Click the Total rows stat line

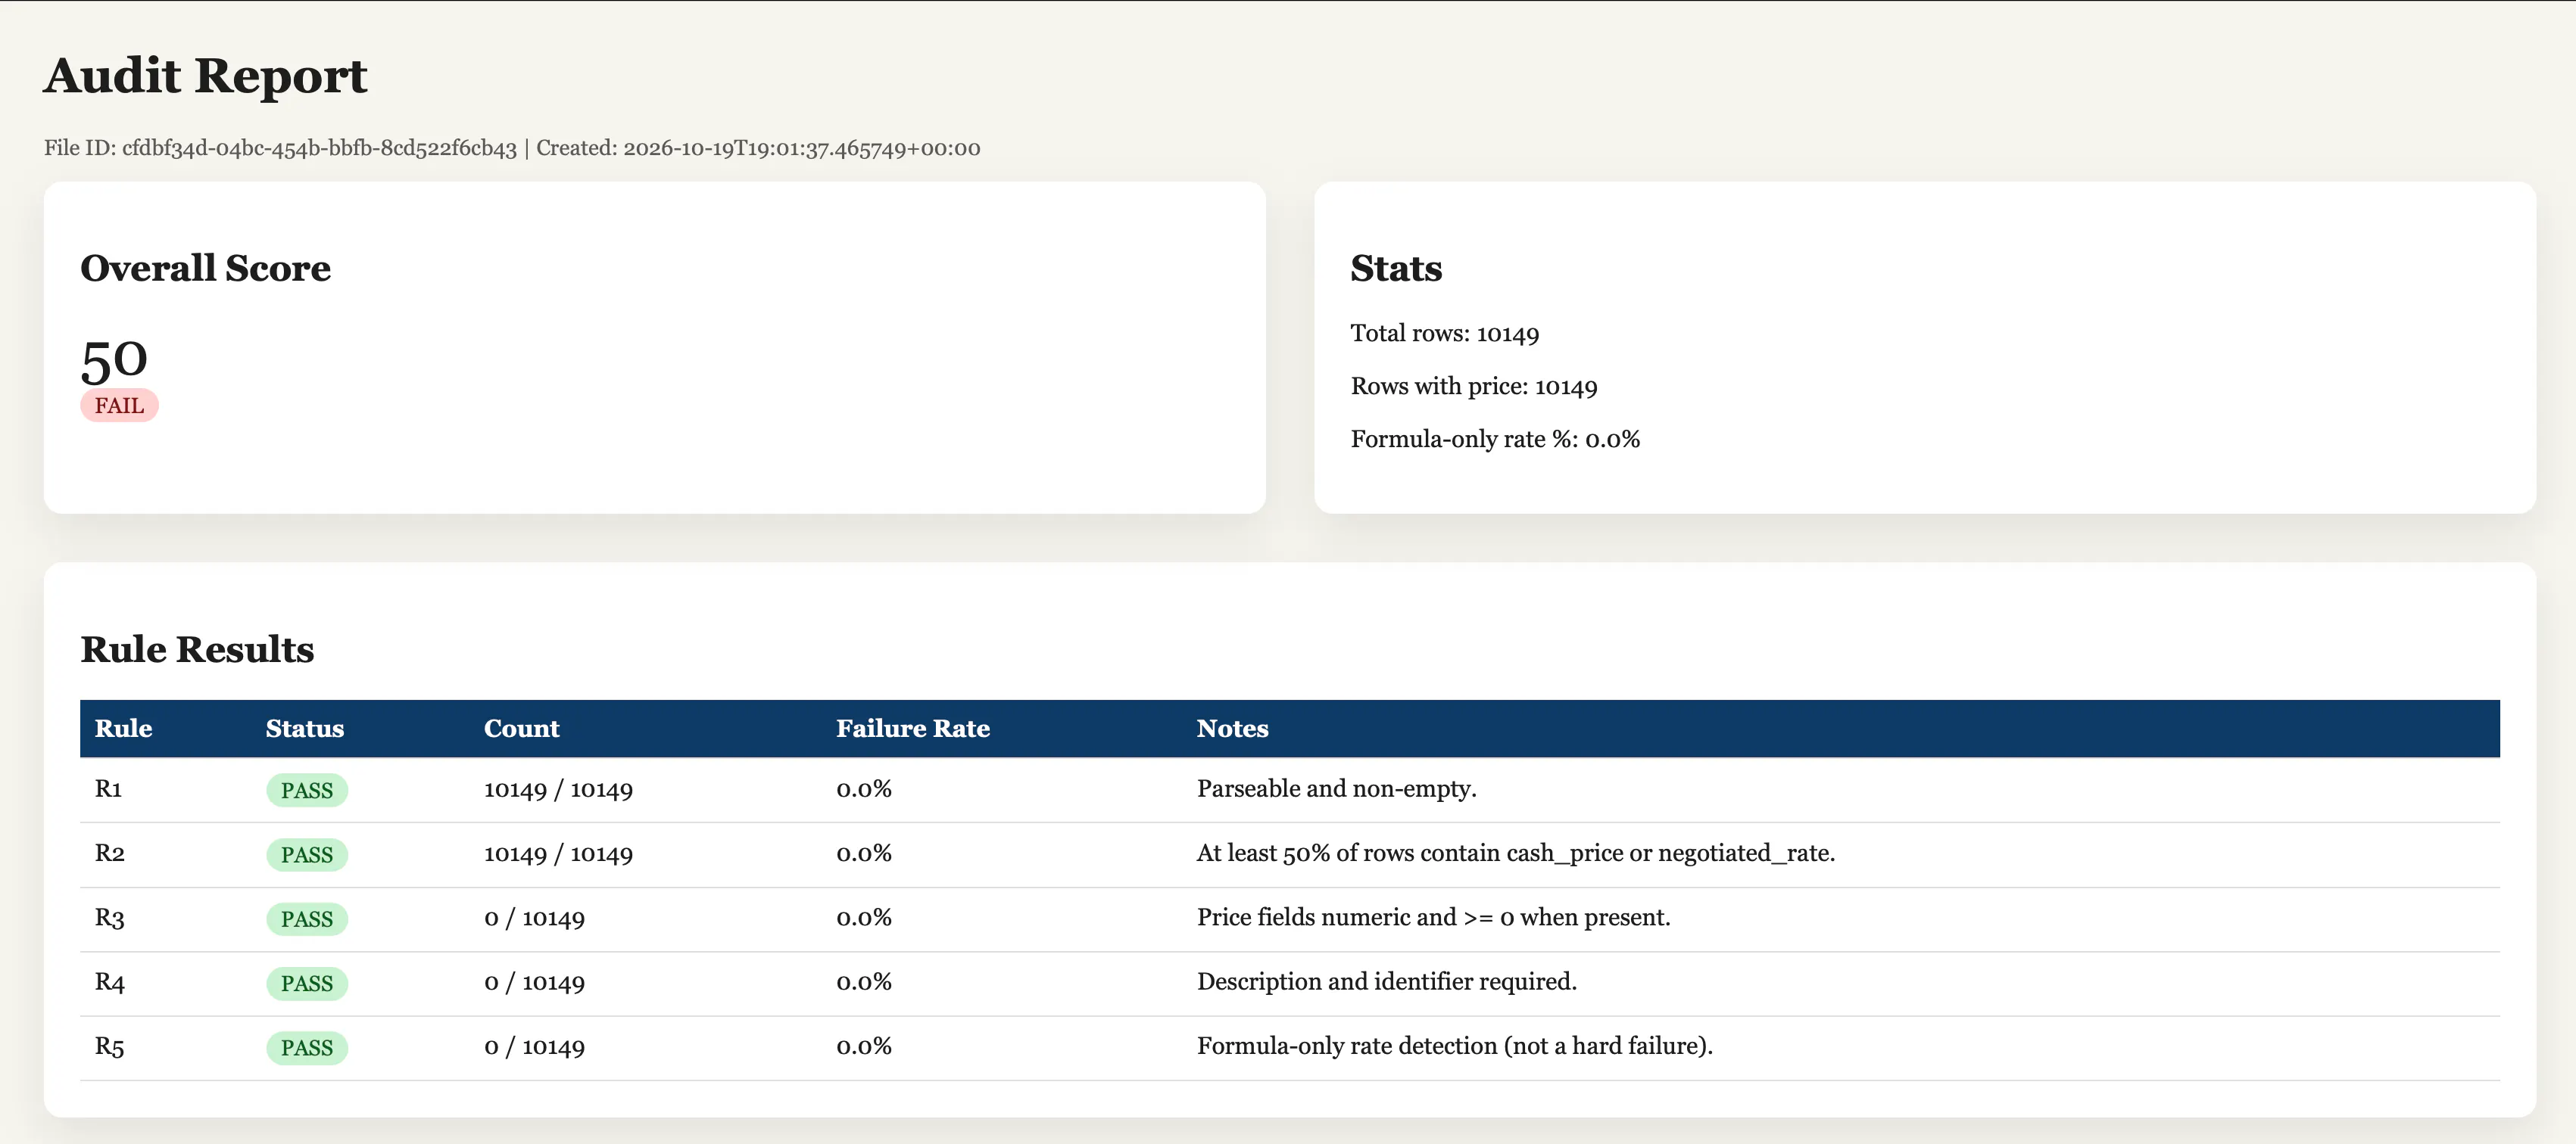coord(1445,334)
